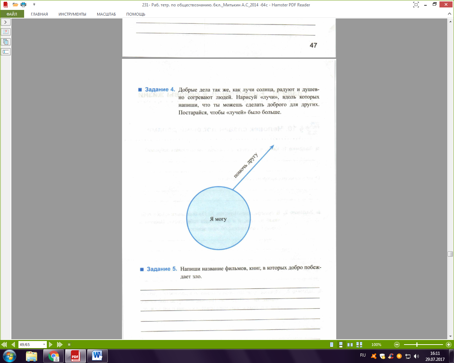Screen dimensions: 454x363
Task: Click the Задание 5 heading on the page
Action: click(x=162, y=269)
